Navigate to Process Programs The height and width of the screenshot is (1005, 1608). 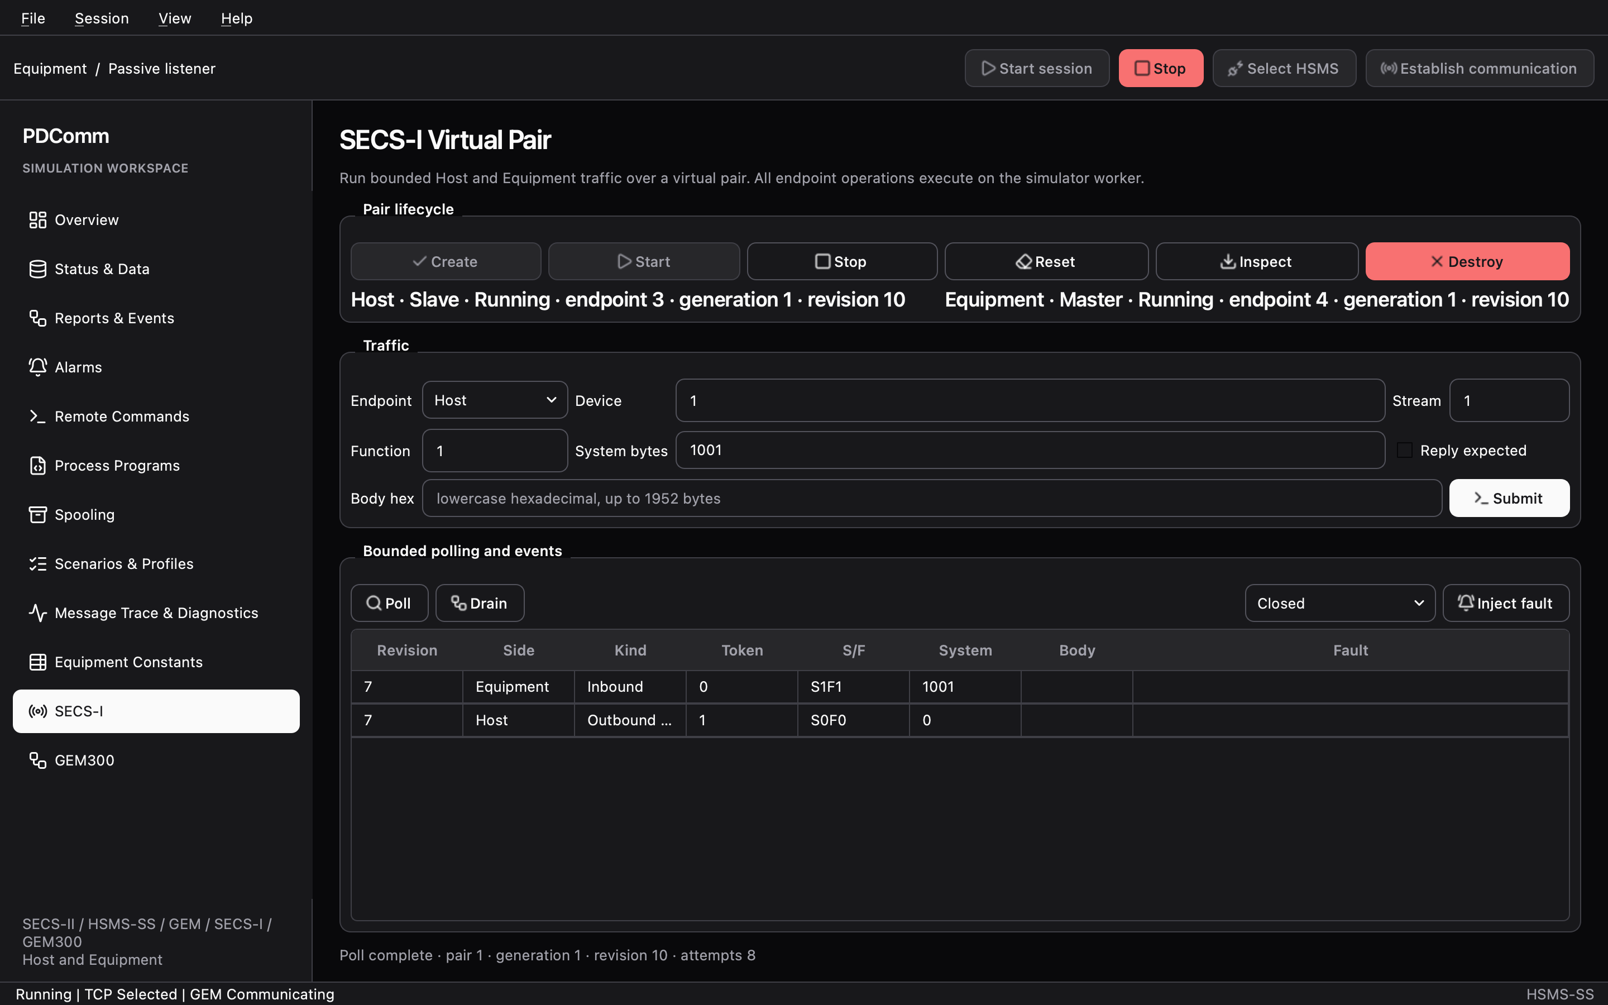pos(156,466)
